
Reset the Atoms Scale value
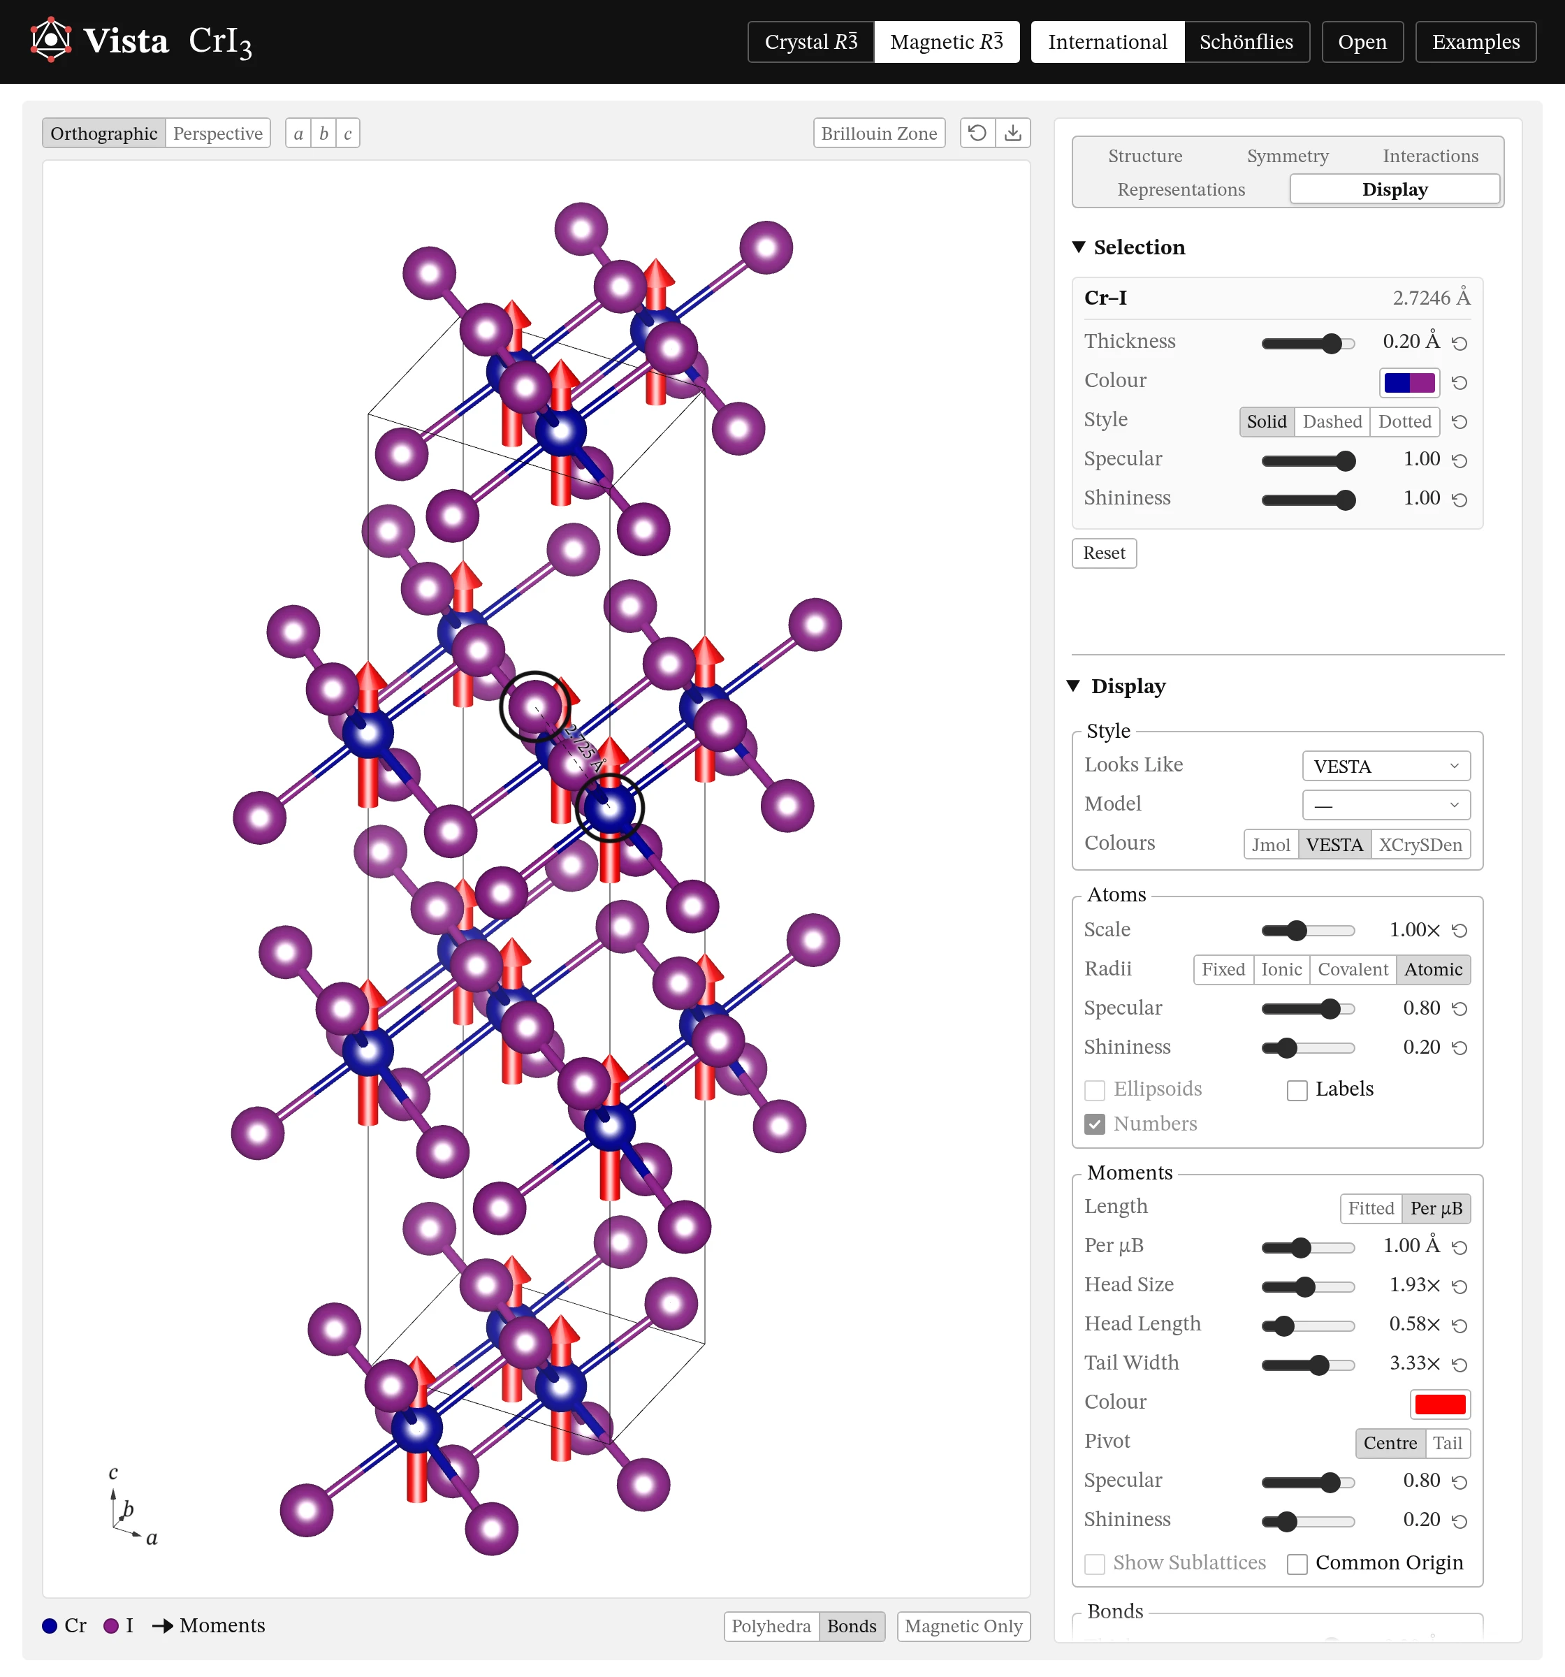click(x=1460, y=931)
